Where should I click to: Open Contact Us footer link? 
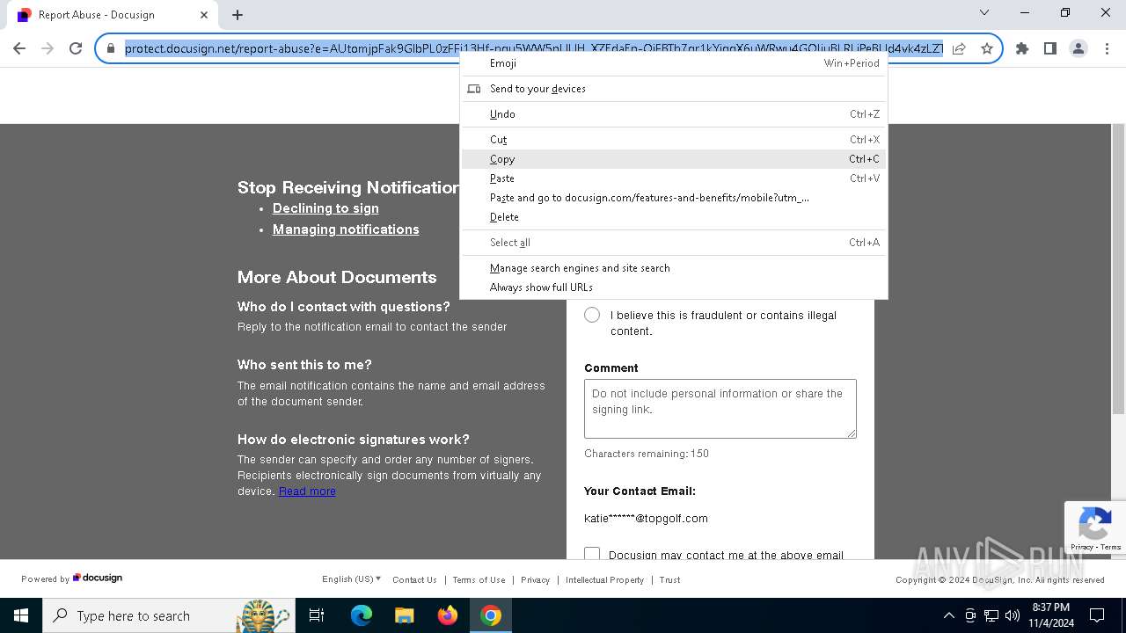click(x=414, y=580)
